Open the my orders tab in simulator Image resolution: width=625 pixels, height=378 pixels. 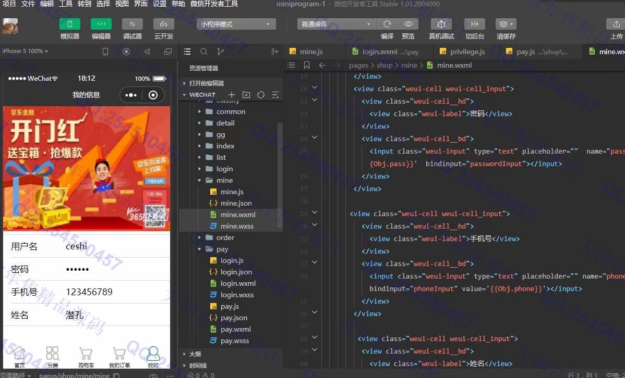point(119,357)
